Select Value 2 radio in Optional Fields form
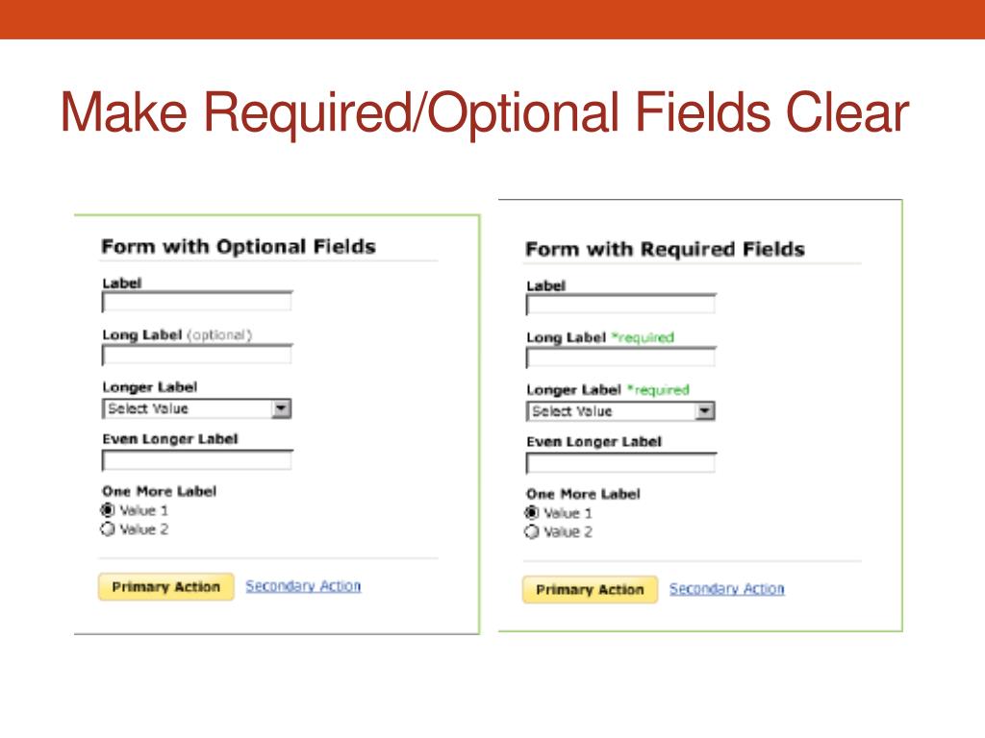985x738 pixels. 108,529
